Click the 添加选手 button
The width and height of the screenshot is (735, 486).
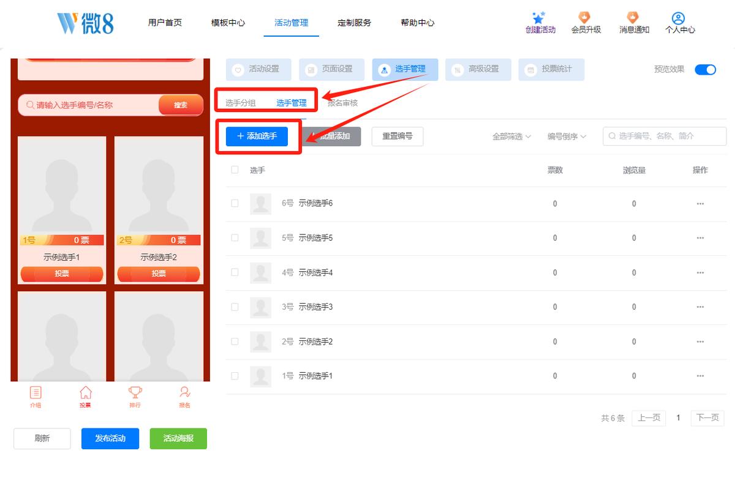point(257,136)
